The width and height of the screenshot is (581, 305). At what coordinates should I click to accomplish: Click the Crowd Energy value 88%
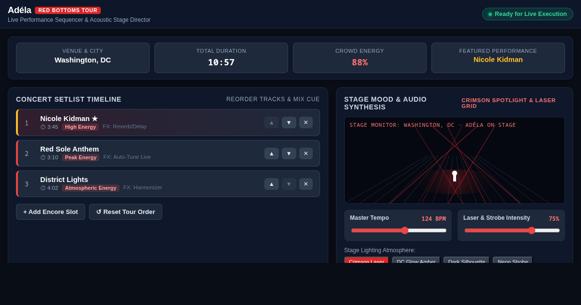click(x=360, y=62)
